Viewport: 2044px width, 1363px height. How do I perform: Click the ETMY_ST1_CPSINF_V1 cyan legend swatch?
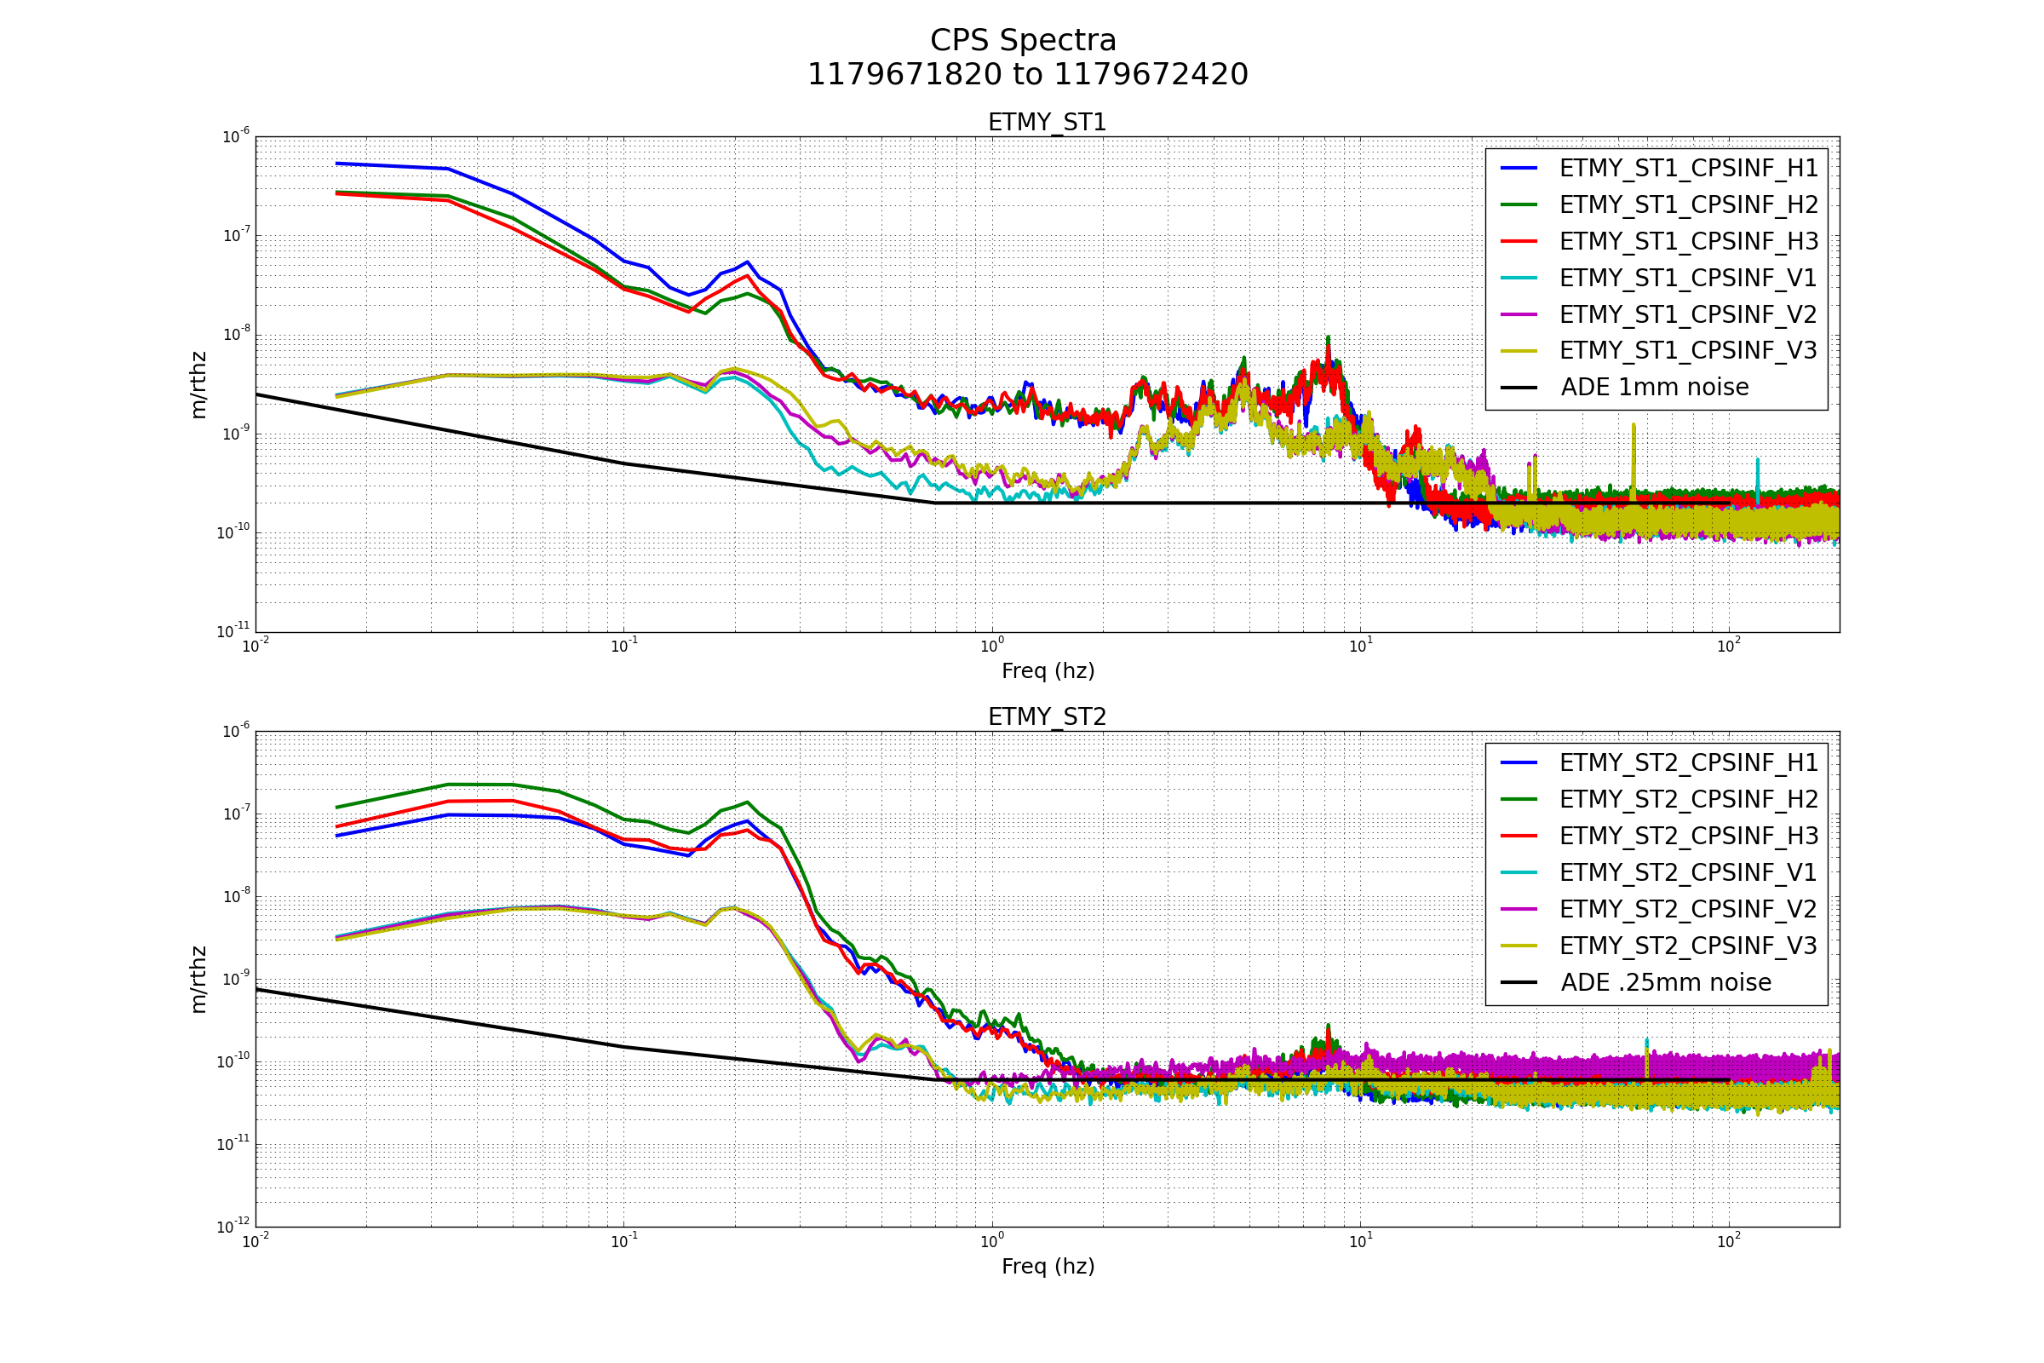[x=1519, y=279]
